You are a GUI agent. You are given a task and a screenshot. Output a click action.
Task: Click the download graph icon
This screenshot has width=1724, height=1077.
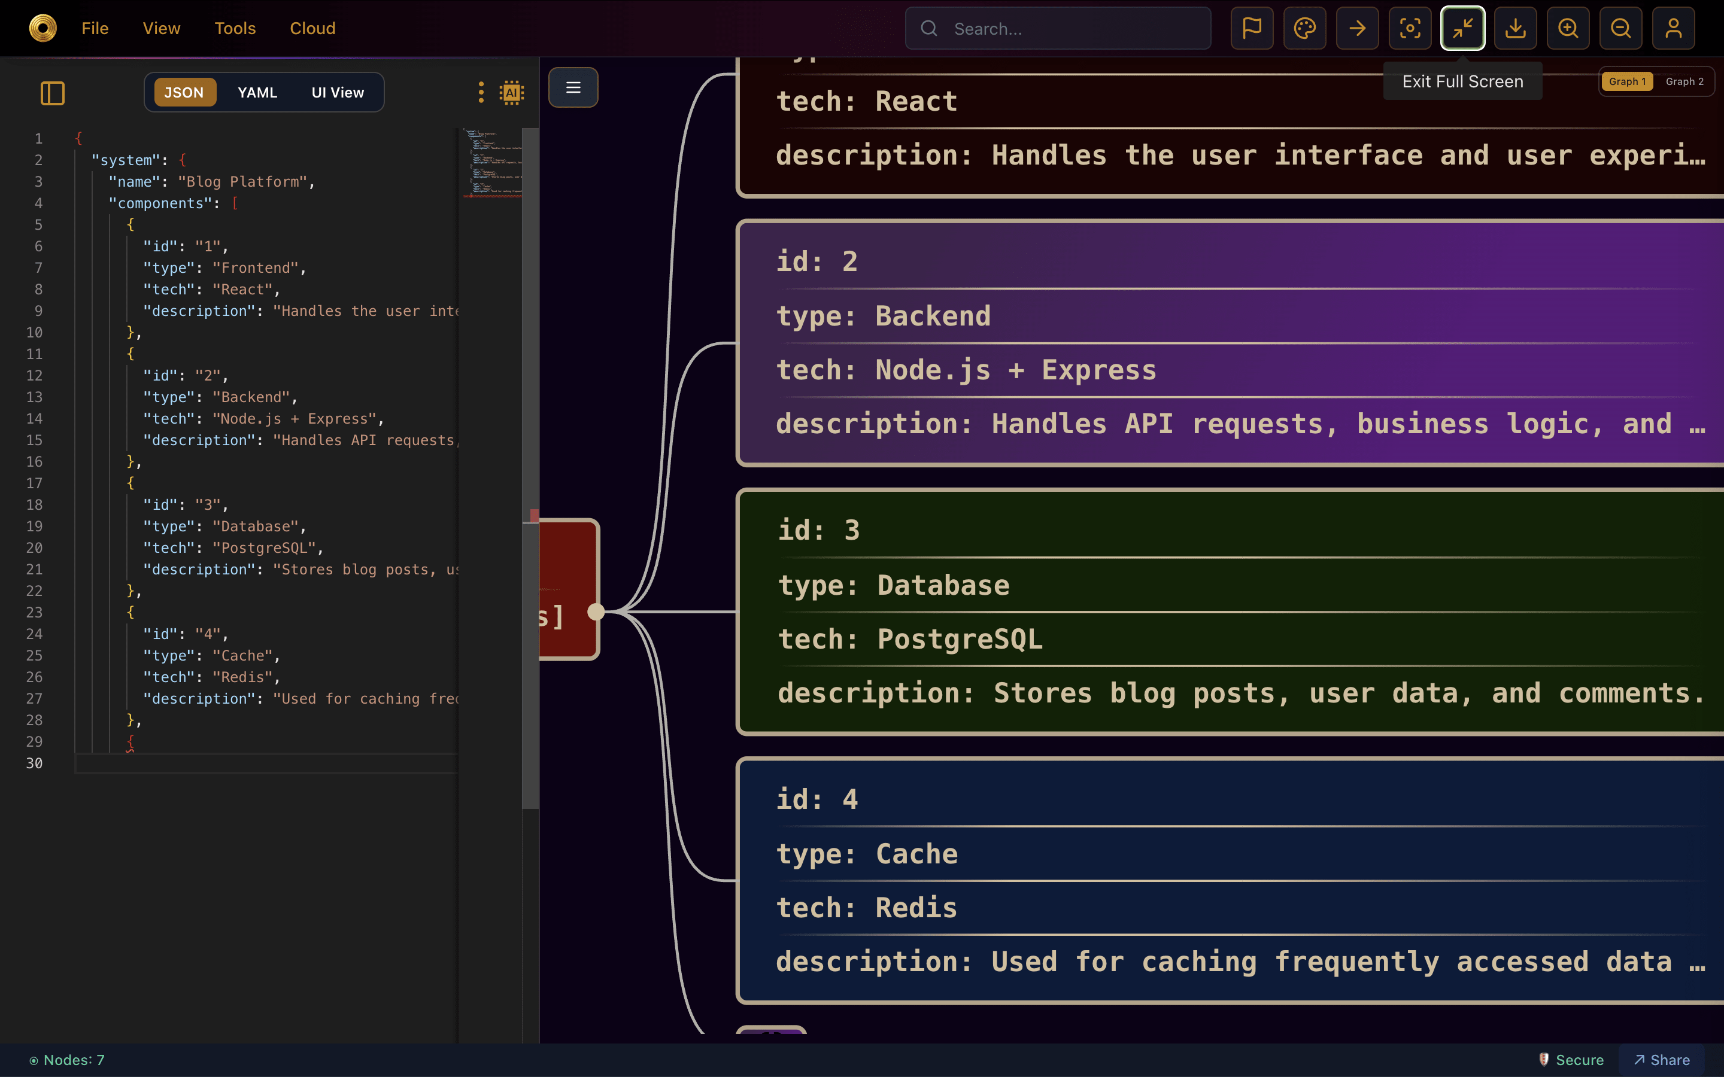pos(1515,29)
